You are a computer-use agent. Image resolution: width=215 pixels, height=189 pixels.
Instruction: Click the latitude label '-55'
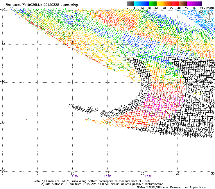click(3, 123)
